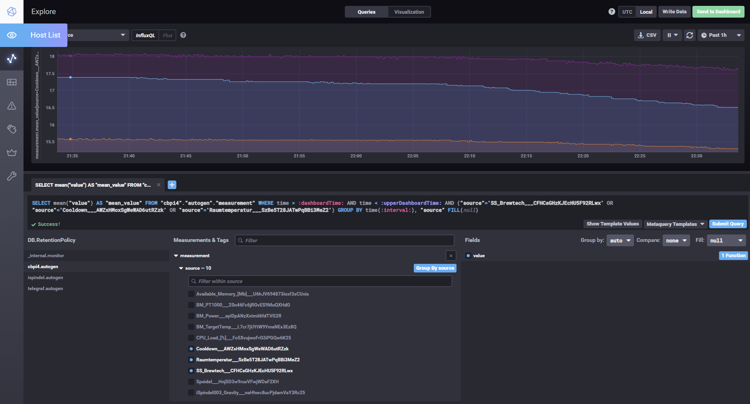Open the wrench configuration icon
Screen dimensions: 750x404
(x=12, y=176)
